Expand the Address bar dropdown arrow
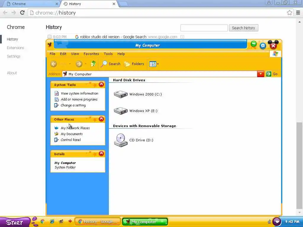 [260, 74]
